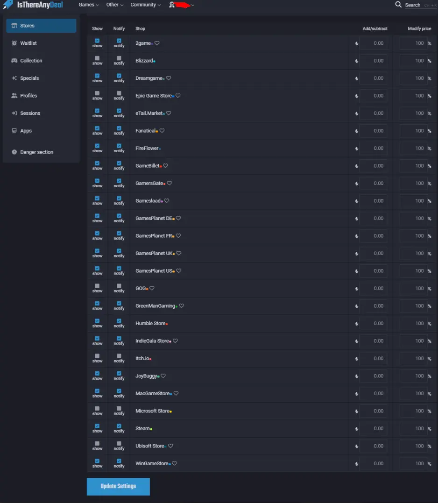Click the Collection gamepad icon in sidebar
The height and width of the screenshot is (503, 438).
point(14,60)
